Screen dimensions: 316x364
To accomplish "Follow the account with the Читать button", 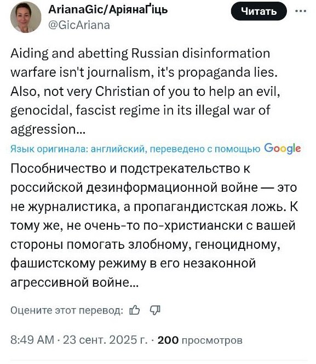I will point(259,11).
